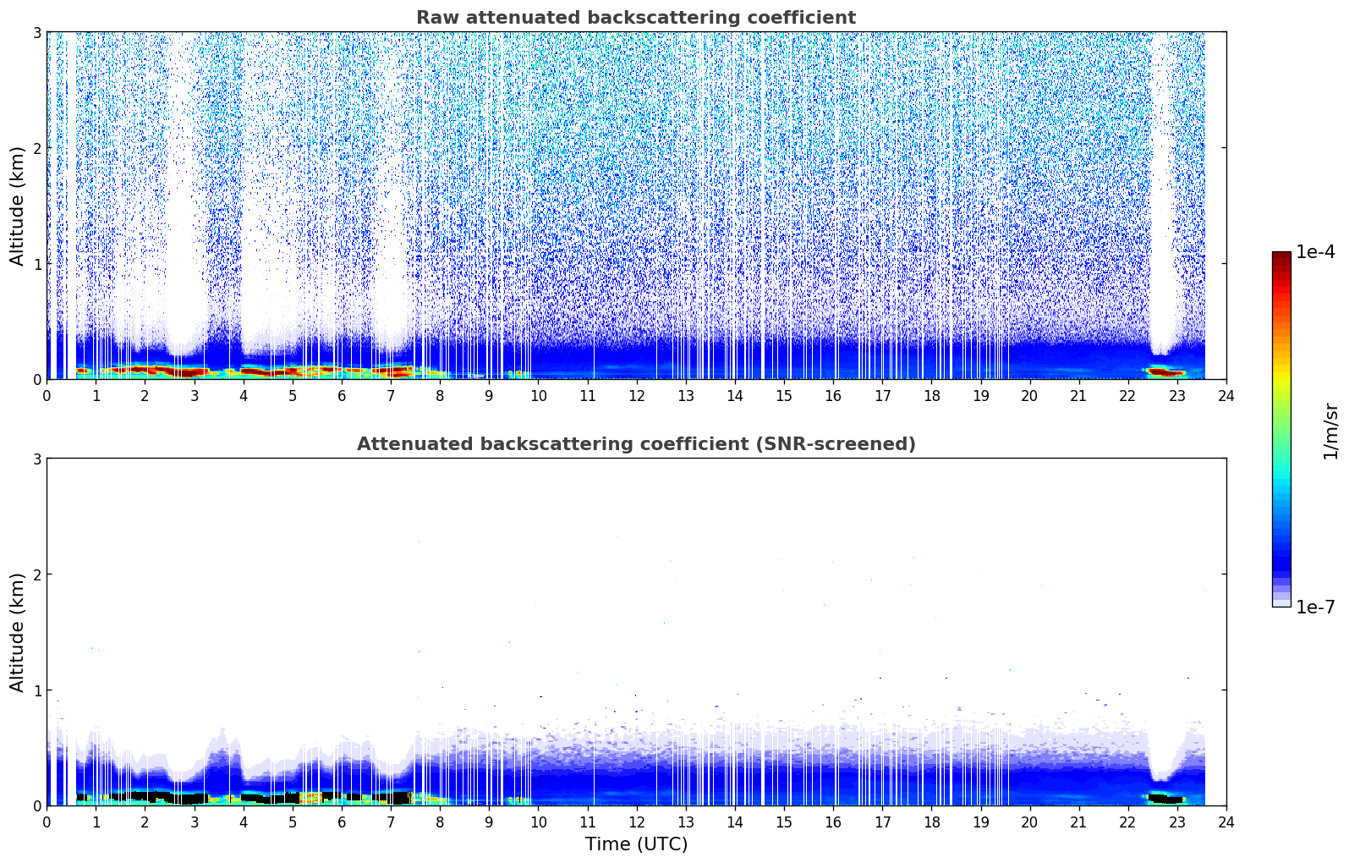Select the bottom plot's 'Altitude (km)' axis label
The width and height of the screenshot is (1349, 863).
pos(18,632)
